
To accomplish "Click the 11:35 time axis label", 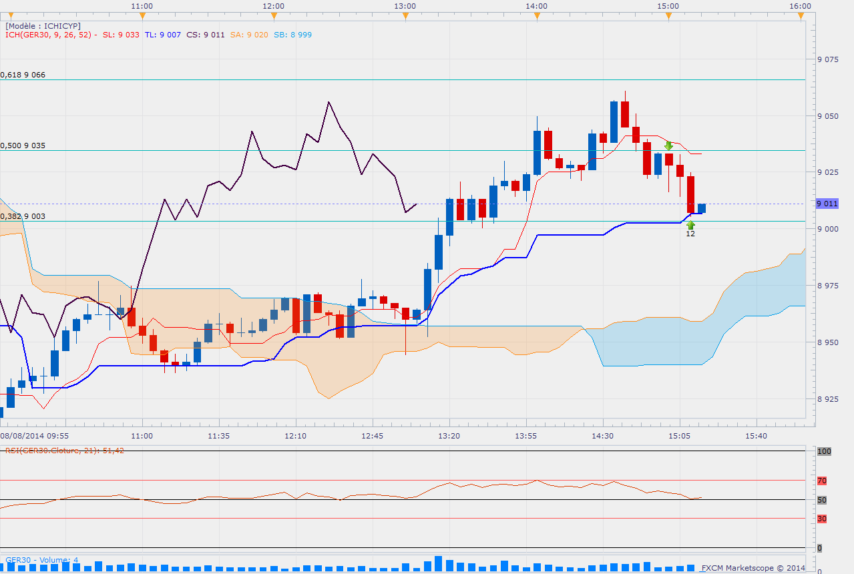I will (218, 435).
